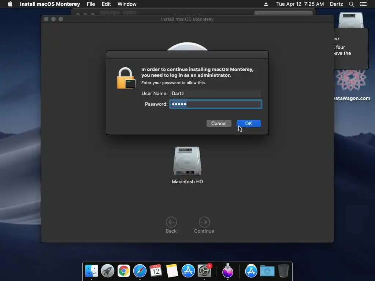
Task: Confirm the password with OK
Action: tap(249, 123)
